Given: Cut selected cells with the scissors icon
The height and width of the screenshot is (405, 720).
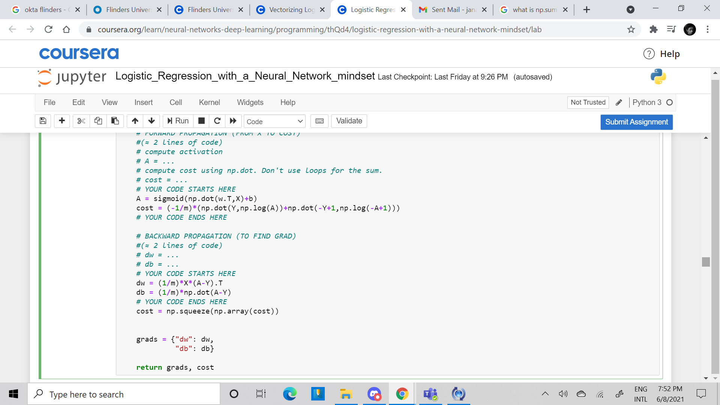Looking at the screenshot, I should point(81,121).
